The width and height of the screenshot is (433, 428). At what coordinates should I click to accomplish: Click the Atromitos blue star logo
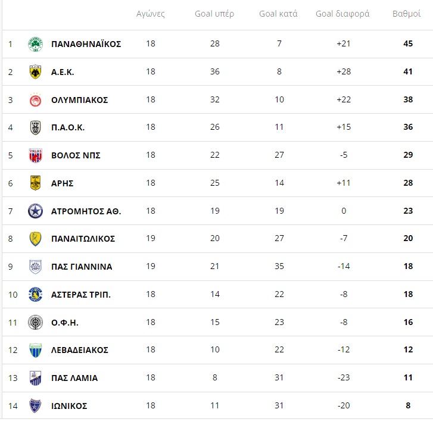pos(35,211)
